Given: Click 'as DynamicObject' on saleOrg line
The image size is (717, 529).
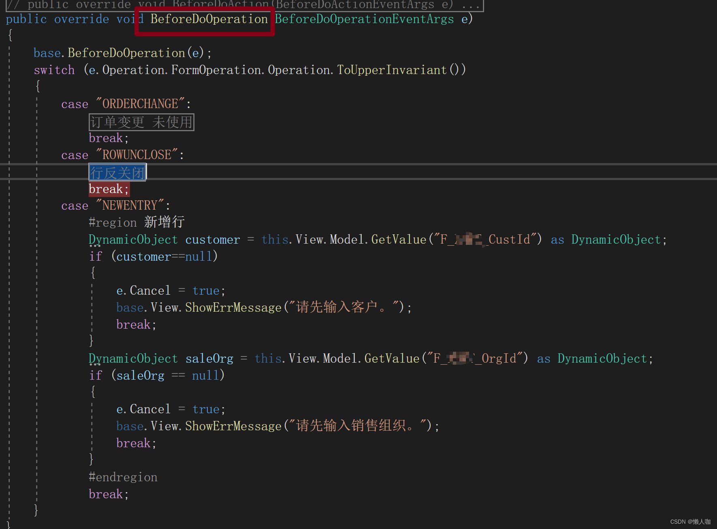Looking at the screenshot, I should point(592,359).
